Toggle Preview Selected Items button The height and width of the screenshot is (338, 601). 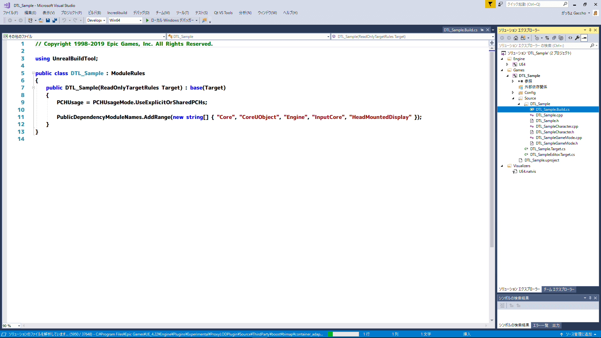click(584, 38)
